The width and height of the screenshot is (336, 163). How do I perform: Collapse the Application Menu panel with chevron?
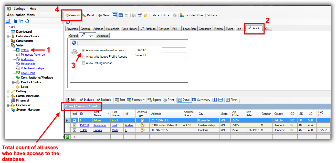(x=60, y=15)
